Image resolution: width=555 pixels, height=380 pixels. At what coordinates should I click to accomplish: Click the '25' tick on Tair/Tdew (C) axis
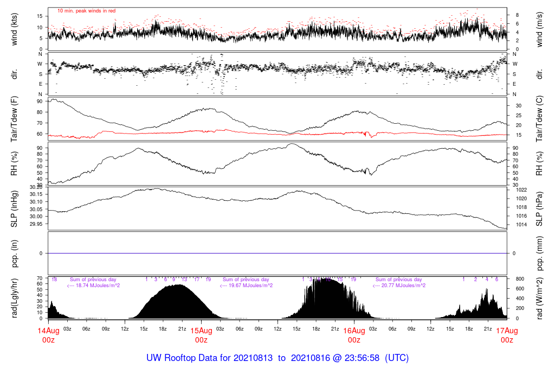(x=519, y=116)
